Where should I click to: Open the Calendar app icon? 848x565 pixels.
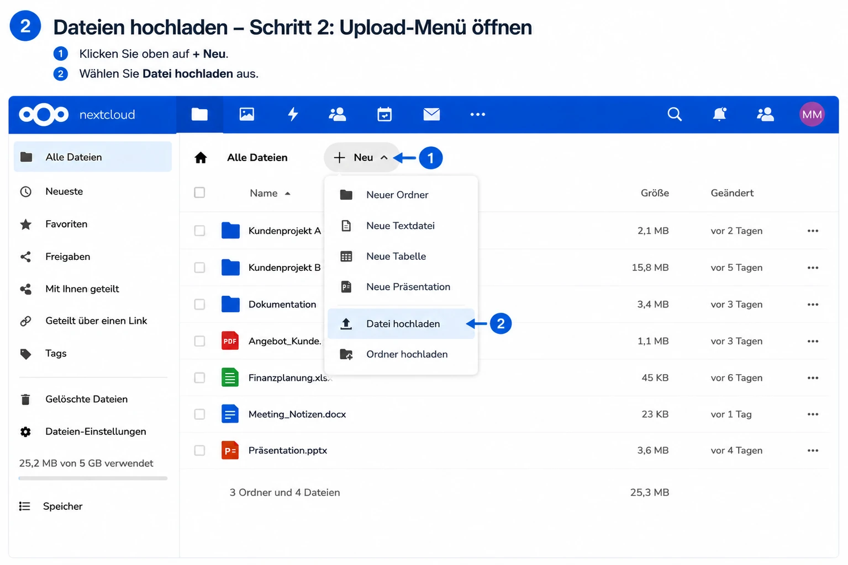point(385,114)
